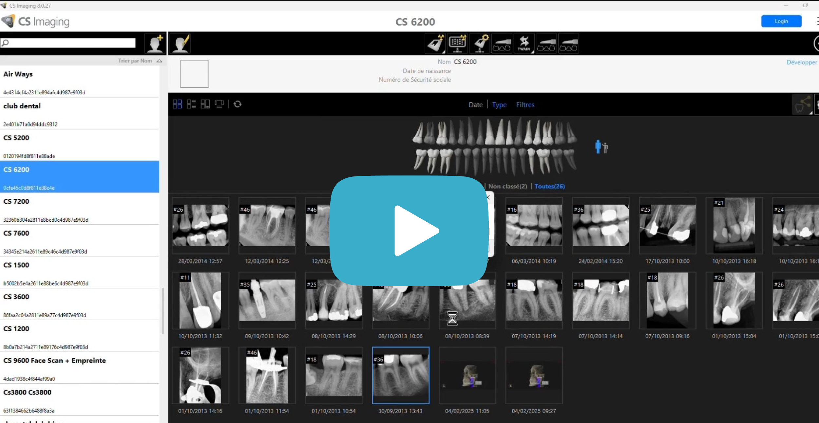Select patient CS 9600 Face Scan + Empreinte
The width and height of the screenshot is (819, 423).
(80, 368)
